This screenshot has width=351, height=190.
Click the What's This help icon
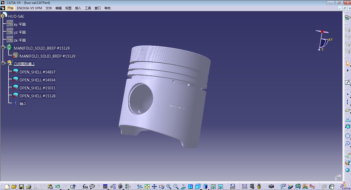(73, 187)
